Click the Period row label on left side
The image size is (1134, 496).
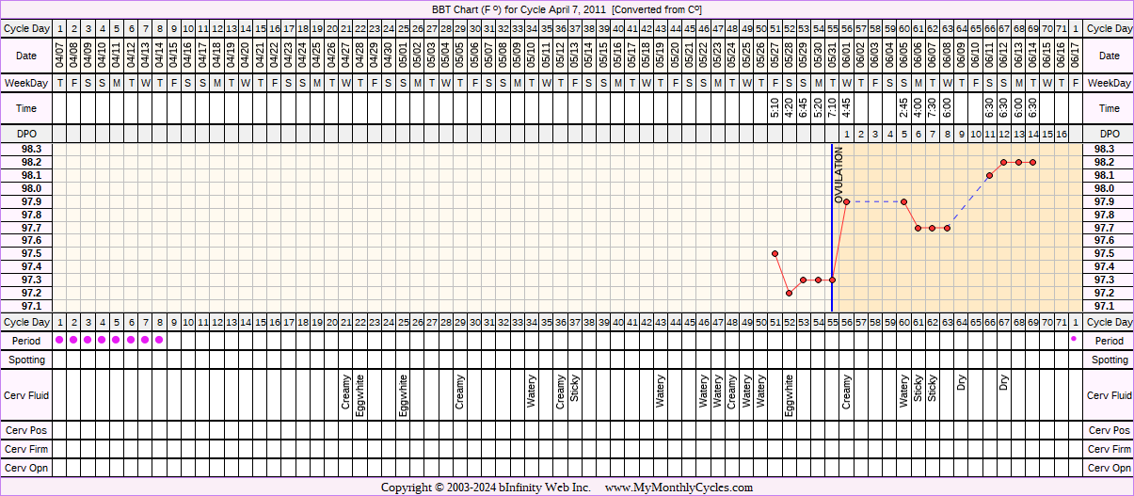tap(28, 341)
